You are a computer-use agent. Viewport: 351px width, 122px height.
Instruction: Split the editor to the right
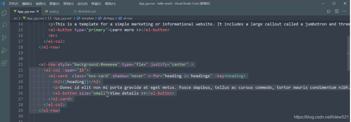[x=337, y=11]
